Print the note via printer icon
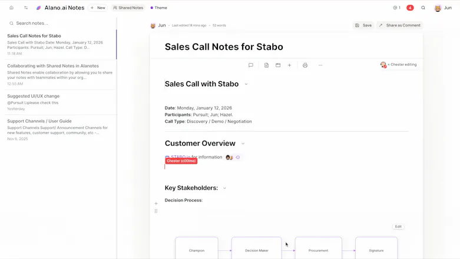The image size is (460, 259). (x=305, y=65)
